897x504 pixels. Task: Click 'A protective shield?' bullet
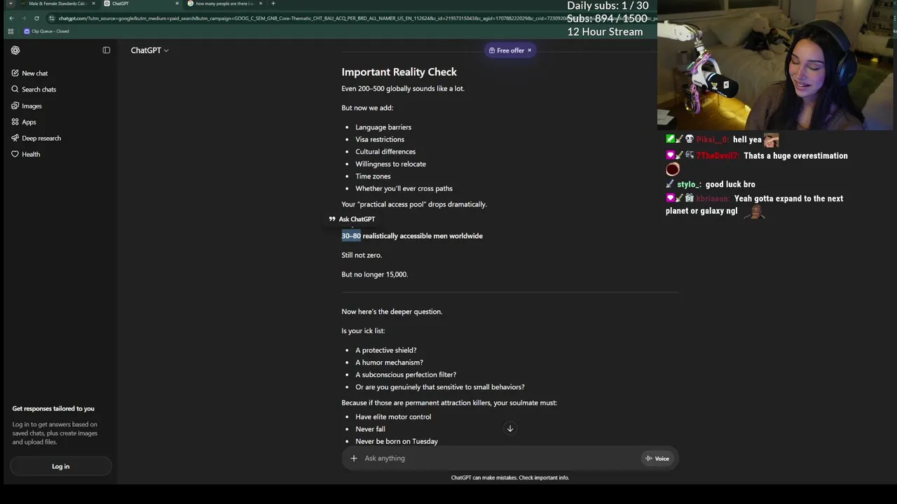(x=385, y=350)
